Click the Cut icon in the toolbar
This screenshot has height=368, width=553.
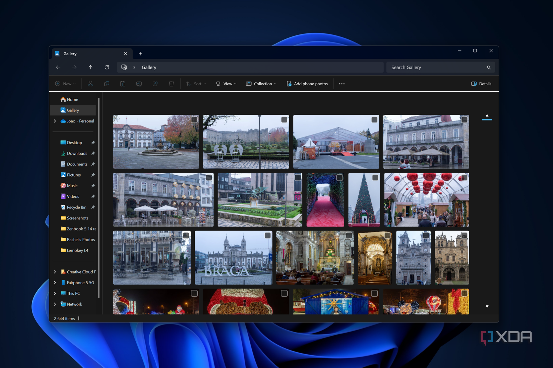tap(90, 84)
